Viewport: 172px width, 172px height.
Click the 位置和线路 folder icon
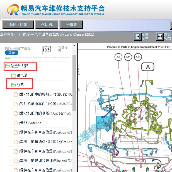tap(8, 66)
